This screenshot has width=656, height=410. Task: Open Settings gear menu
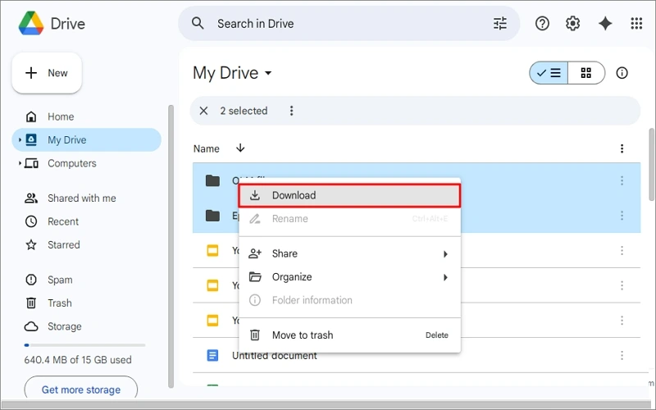pyautogui.click(x=572, y=24)
